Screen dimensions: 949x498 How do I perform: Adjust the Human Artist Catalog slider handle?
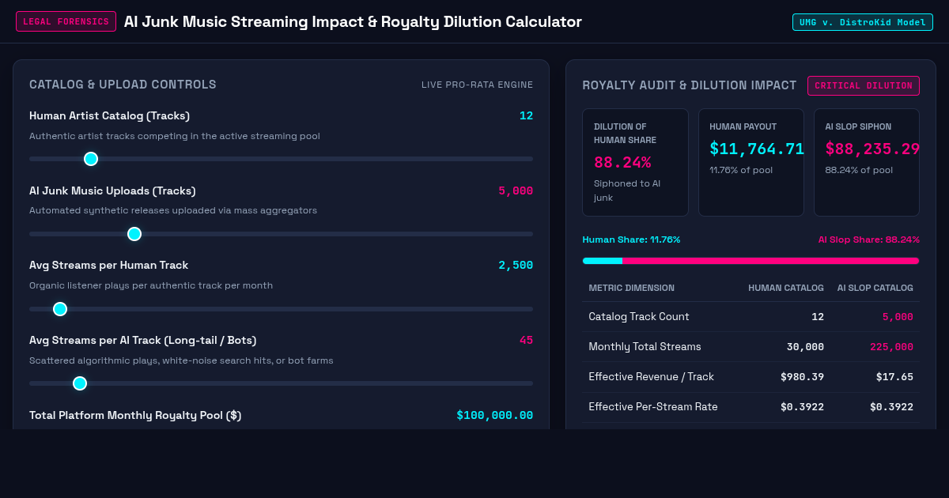coord(91,159)
